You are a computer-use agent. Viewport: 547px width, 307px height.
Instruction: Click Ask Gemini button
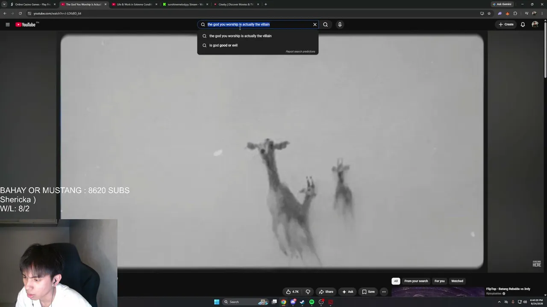(502, 4)
